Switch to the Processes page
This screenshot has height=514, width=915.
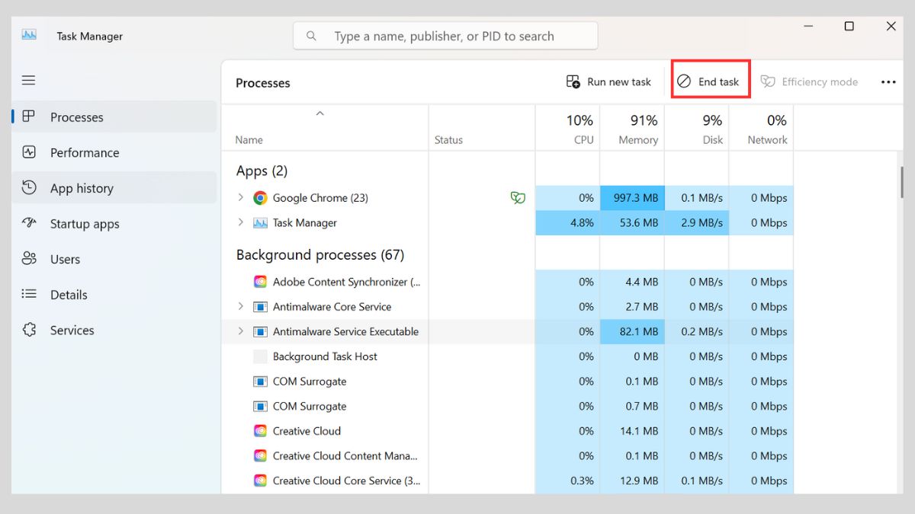point(76,117)
